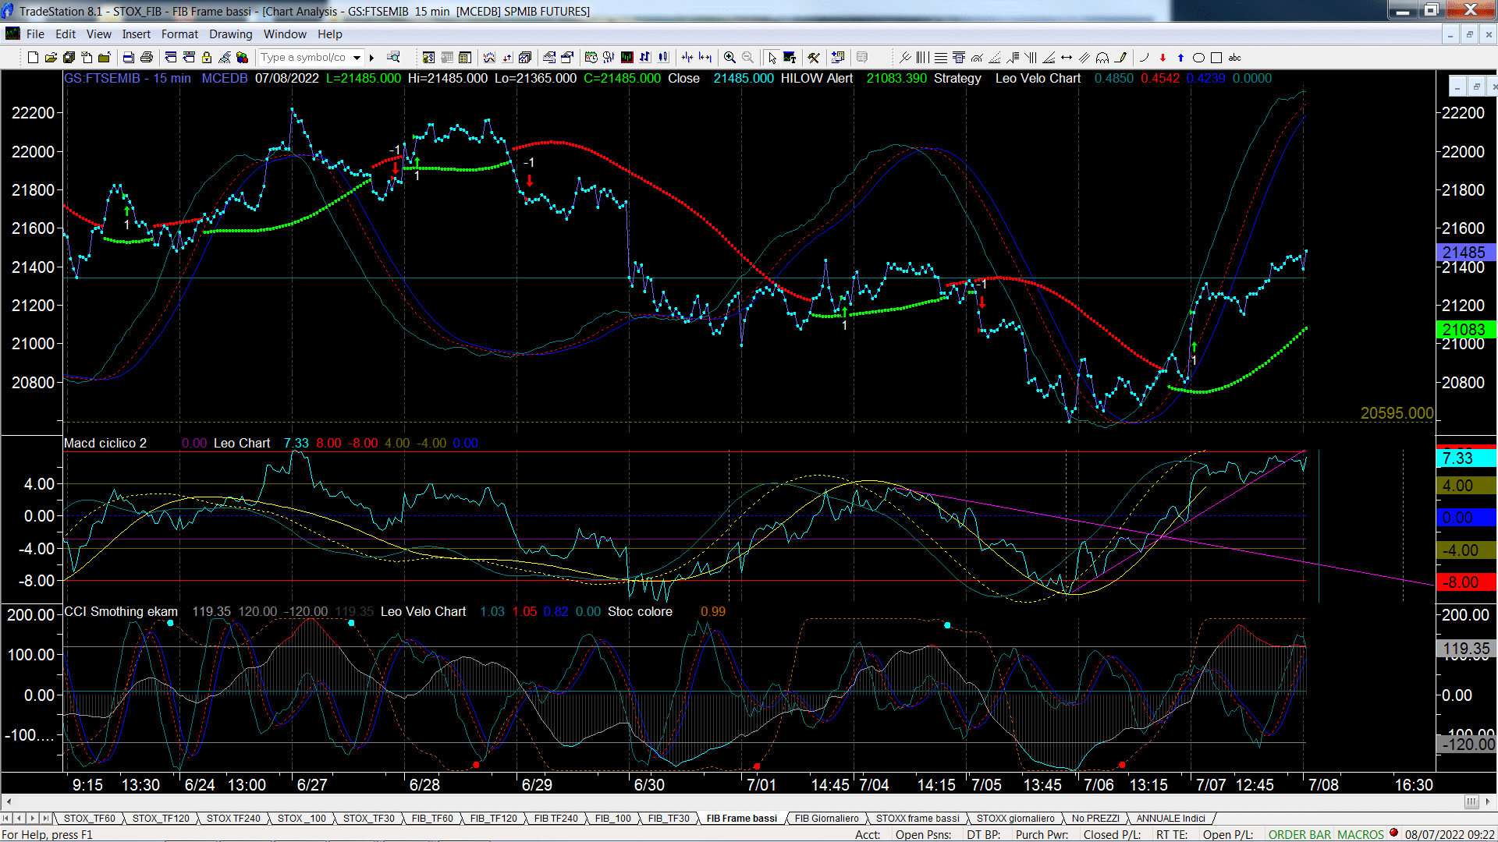The height and width of the screenshot is (842, 1498).
Task: Click the horizontal chart scrollbar track
Action: [740, 801]
